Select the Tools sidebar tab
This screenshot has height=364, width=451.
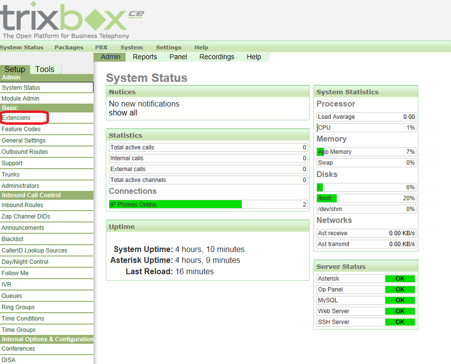pyautogui.click(x=45, y=69)
